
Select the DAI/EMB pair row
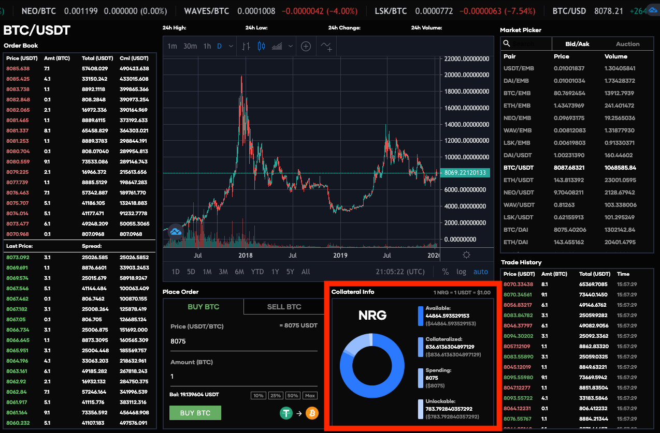click(x=577, y=81)
